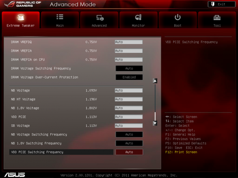238x178 pixels.
Task: Click the F2: Previous Values hint
Action: coord(183,139)
